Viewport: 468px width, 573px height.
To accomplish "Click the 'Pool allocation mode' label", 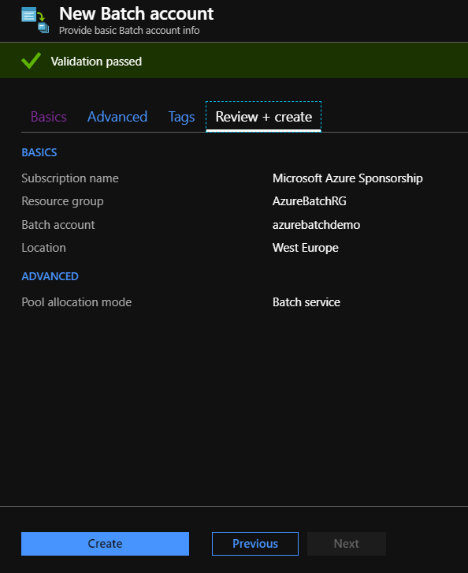I will [76, 302].
